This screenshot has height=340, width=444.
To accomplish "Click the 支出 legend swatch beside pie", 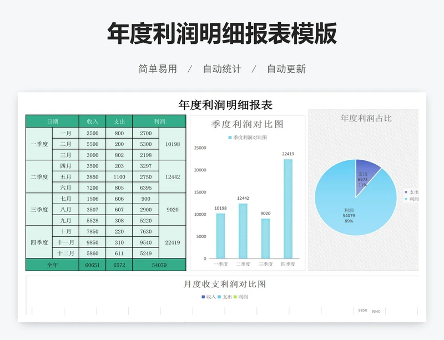I will 406,192.
